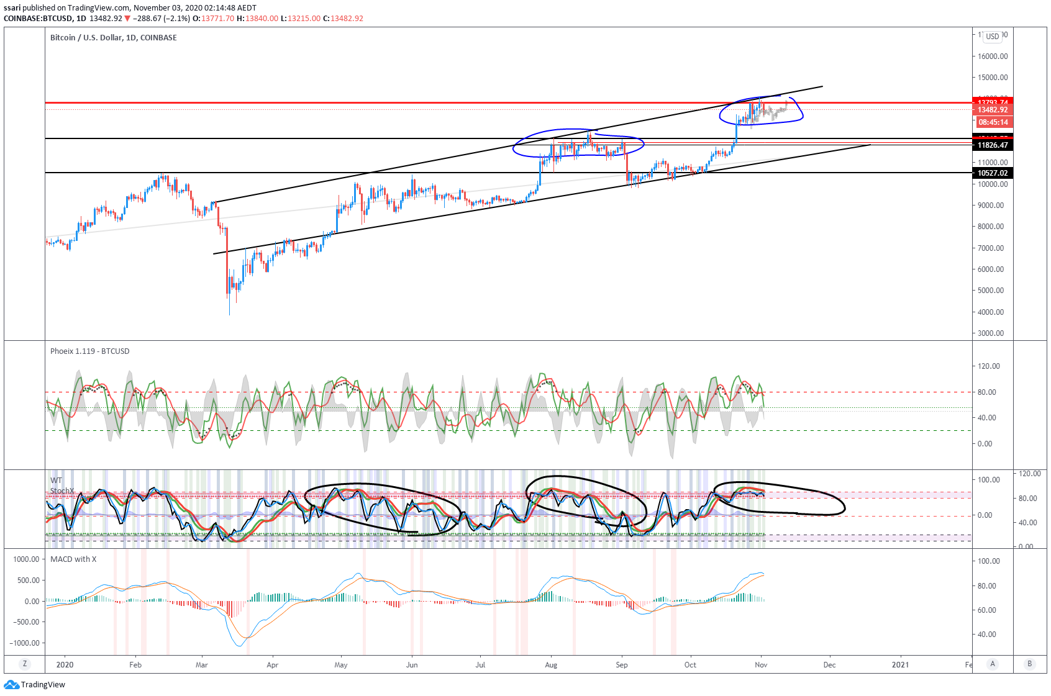The image size is (1051, 696).
Task: Click the 11826.47 price level label
Action: click(993, 145)
